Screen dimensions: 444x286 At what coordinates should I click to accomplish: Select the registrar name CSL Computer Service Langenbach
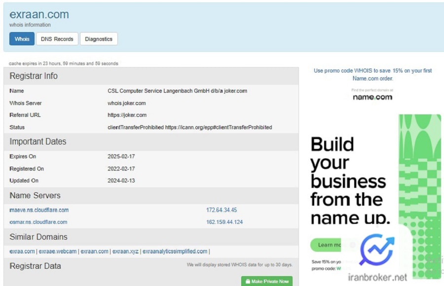(177, 91)
